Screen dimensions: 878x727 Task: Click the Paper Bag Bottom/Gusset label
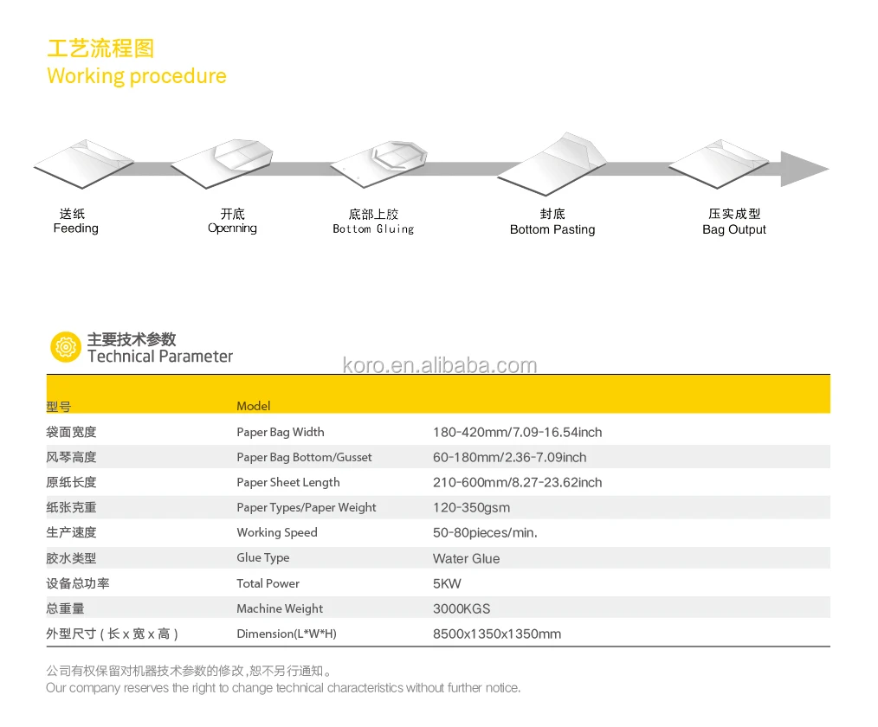point(304,457)
